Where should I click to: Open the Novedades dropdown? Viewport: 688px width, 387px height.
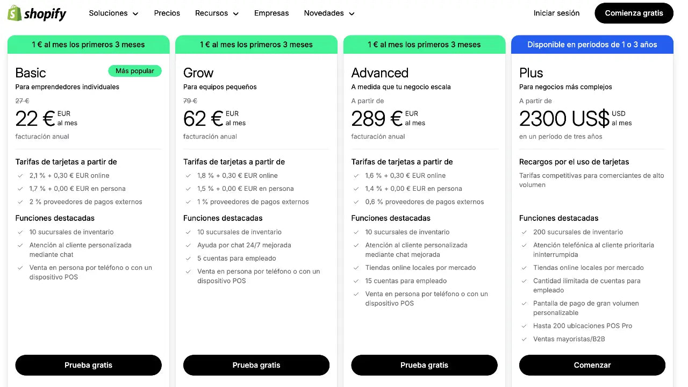pyautogui.click(x=329, y=13)
